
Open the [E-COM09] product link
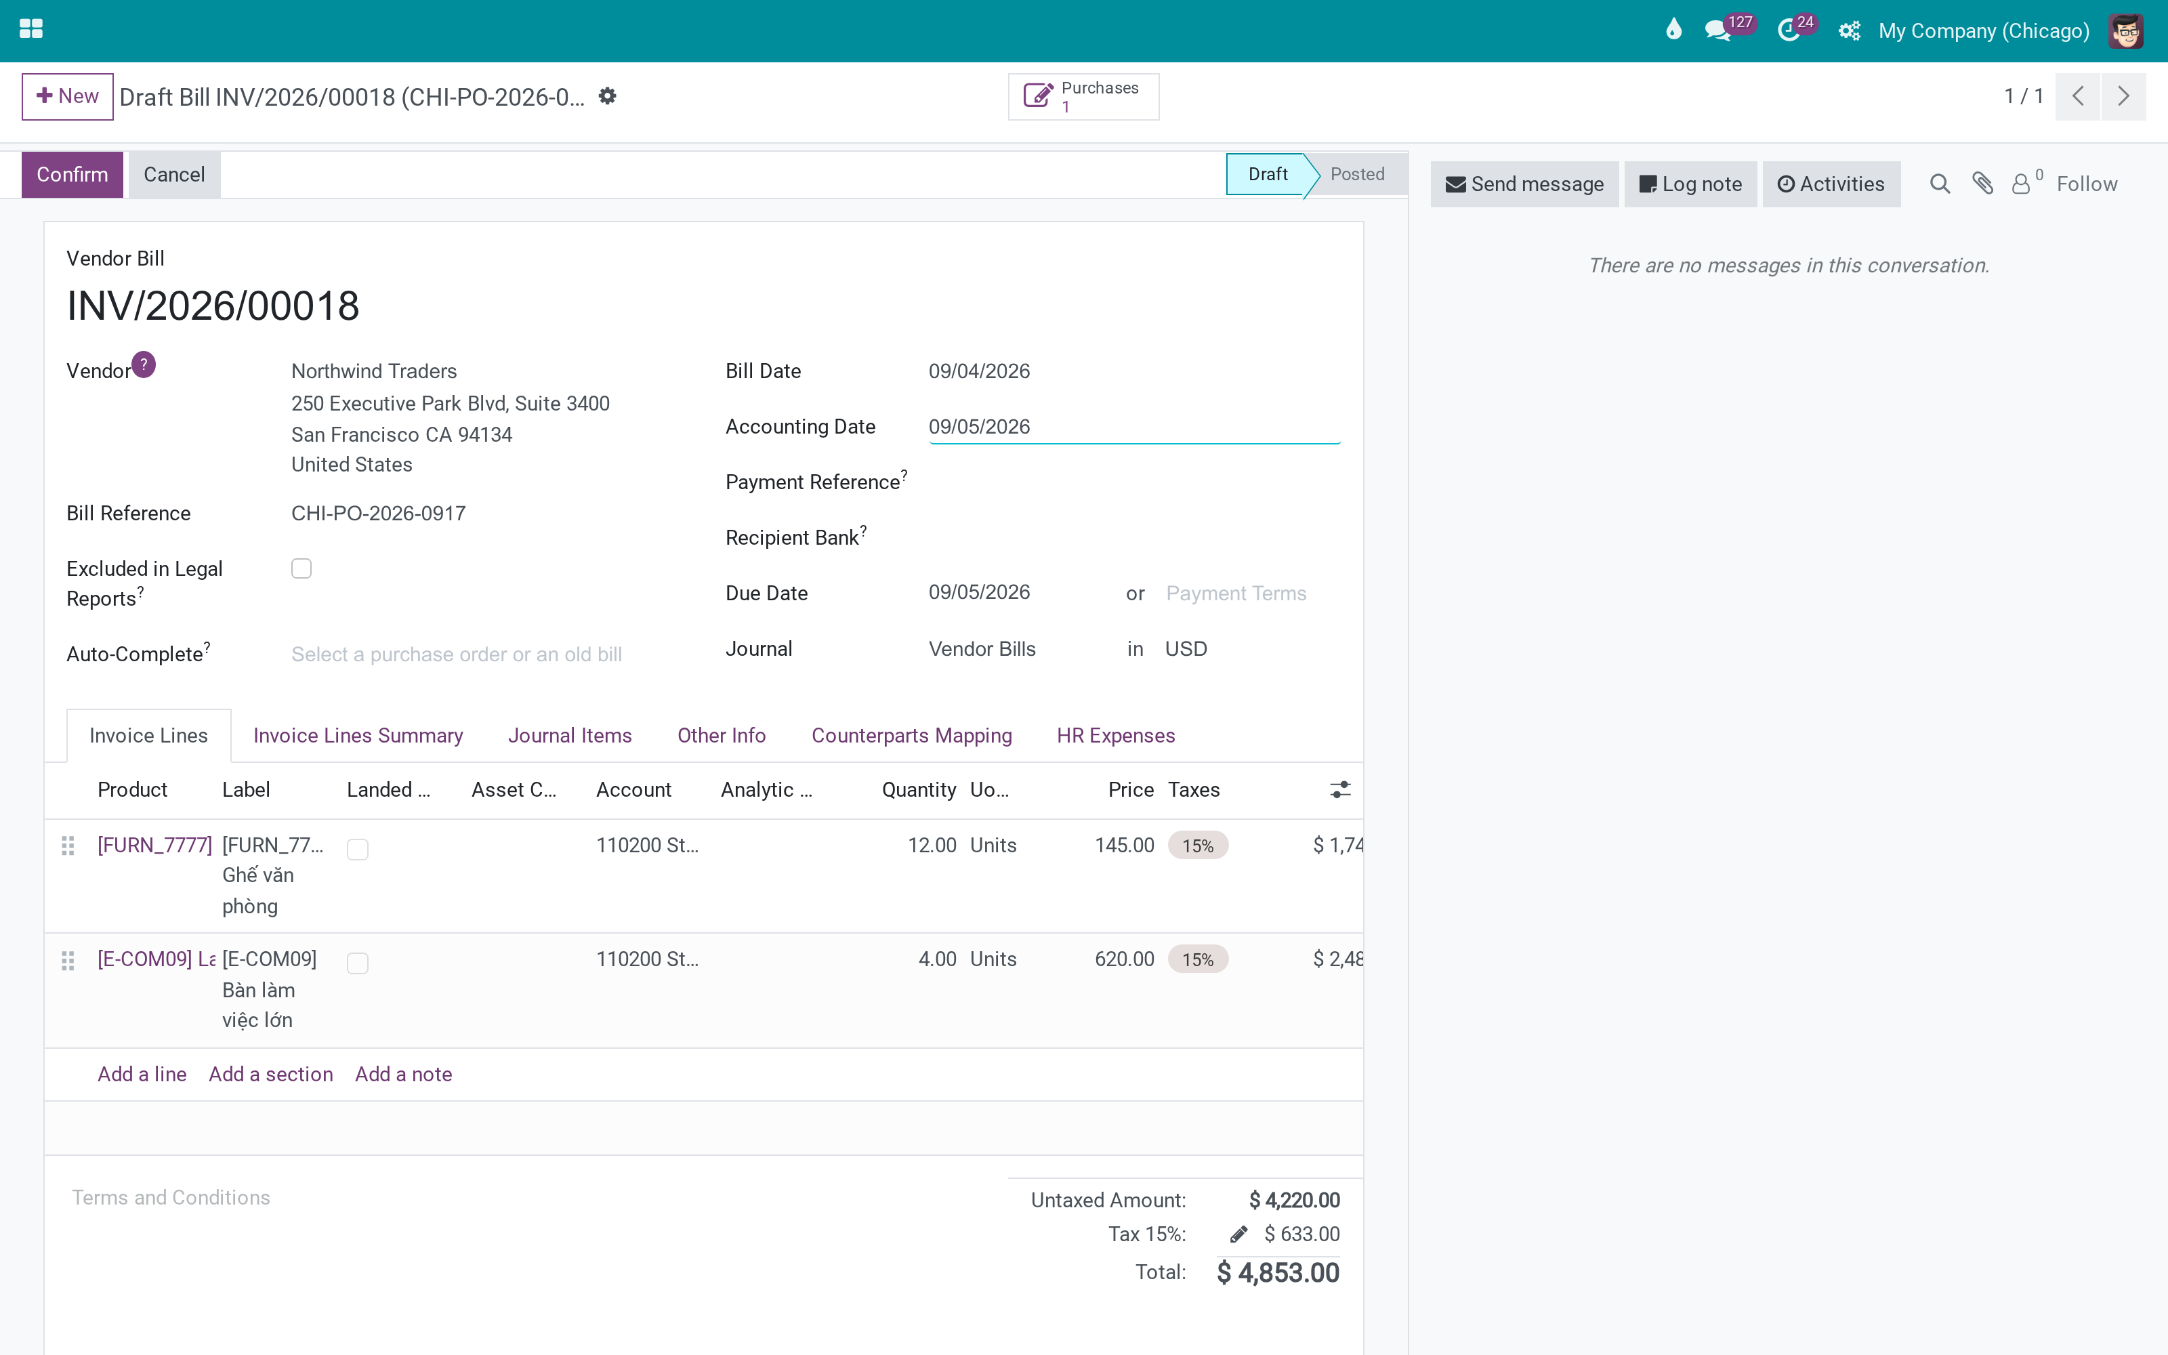pos(156,959)
